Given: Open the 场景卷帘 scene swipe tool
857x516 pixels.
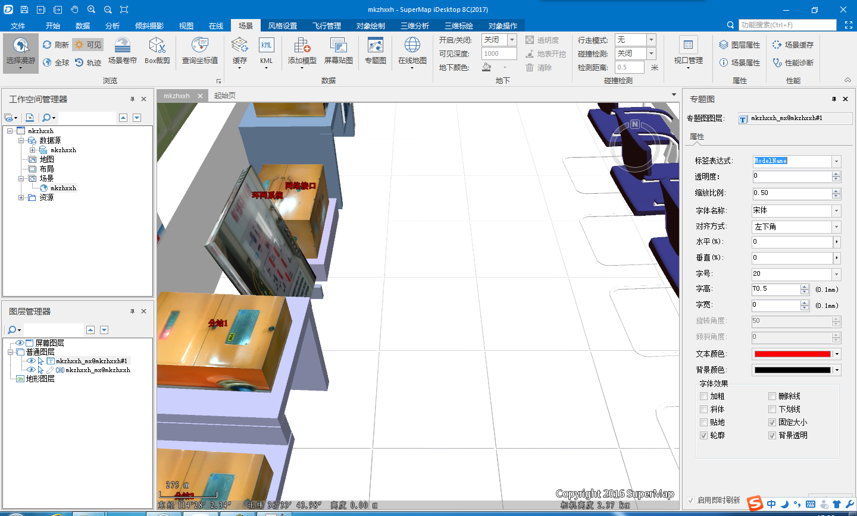Looking at the screenshot, I should pos(122,51).
